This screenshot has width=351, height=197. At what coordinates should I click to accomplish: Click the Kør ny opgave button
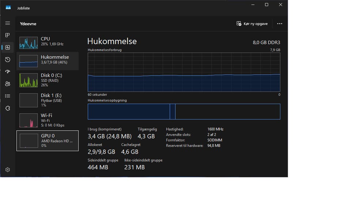coord(252,24)
